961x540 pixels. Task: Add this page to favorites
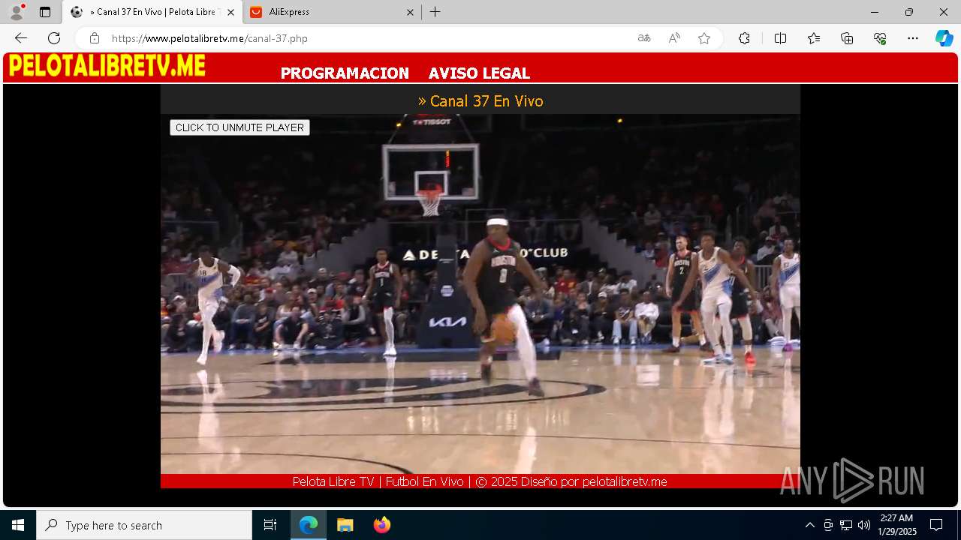(x=704, y=38)
